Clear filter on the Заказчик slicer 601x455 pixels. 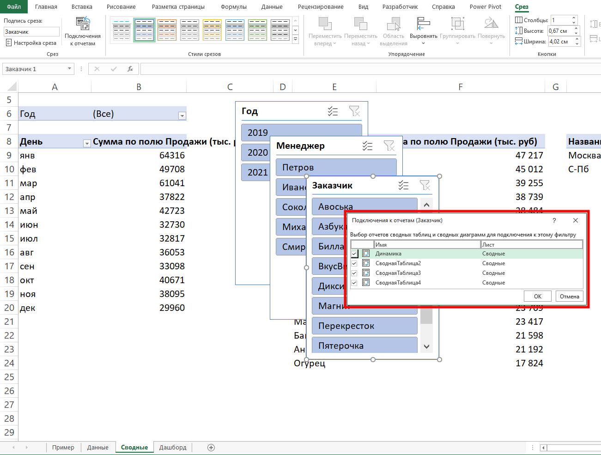coord(425,186)
